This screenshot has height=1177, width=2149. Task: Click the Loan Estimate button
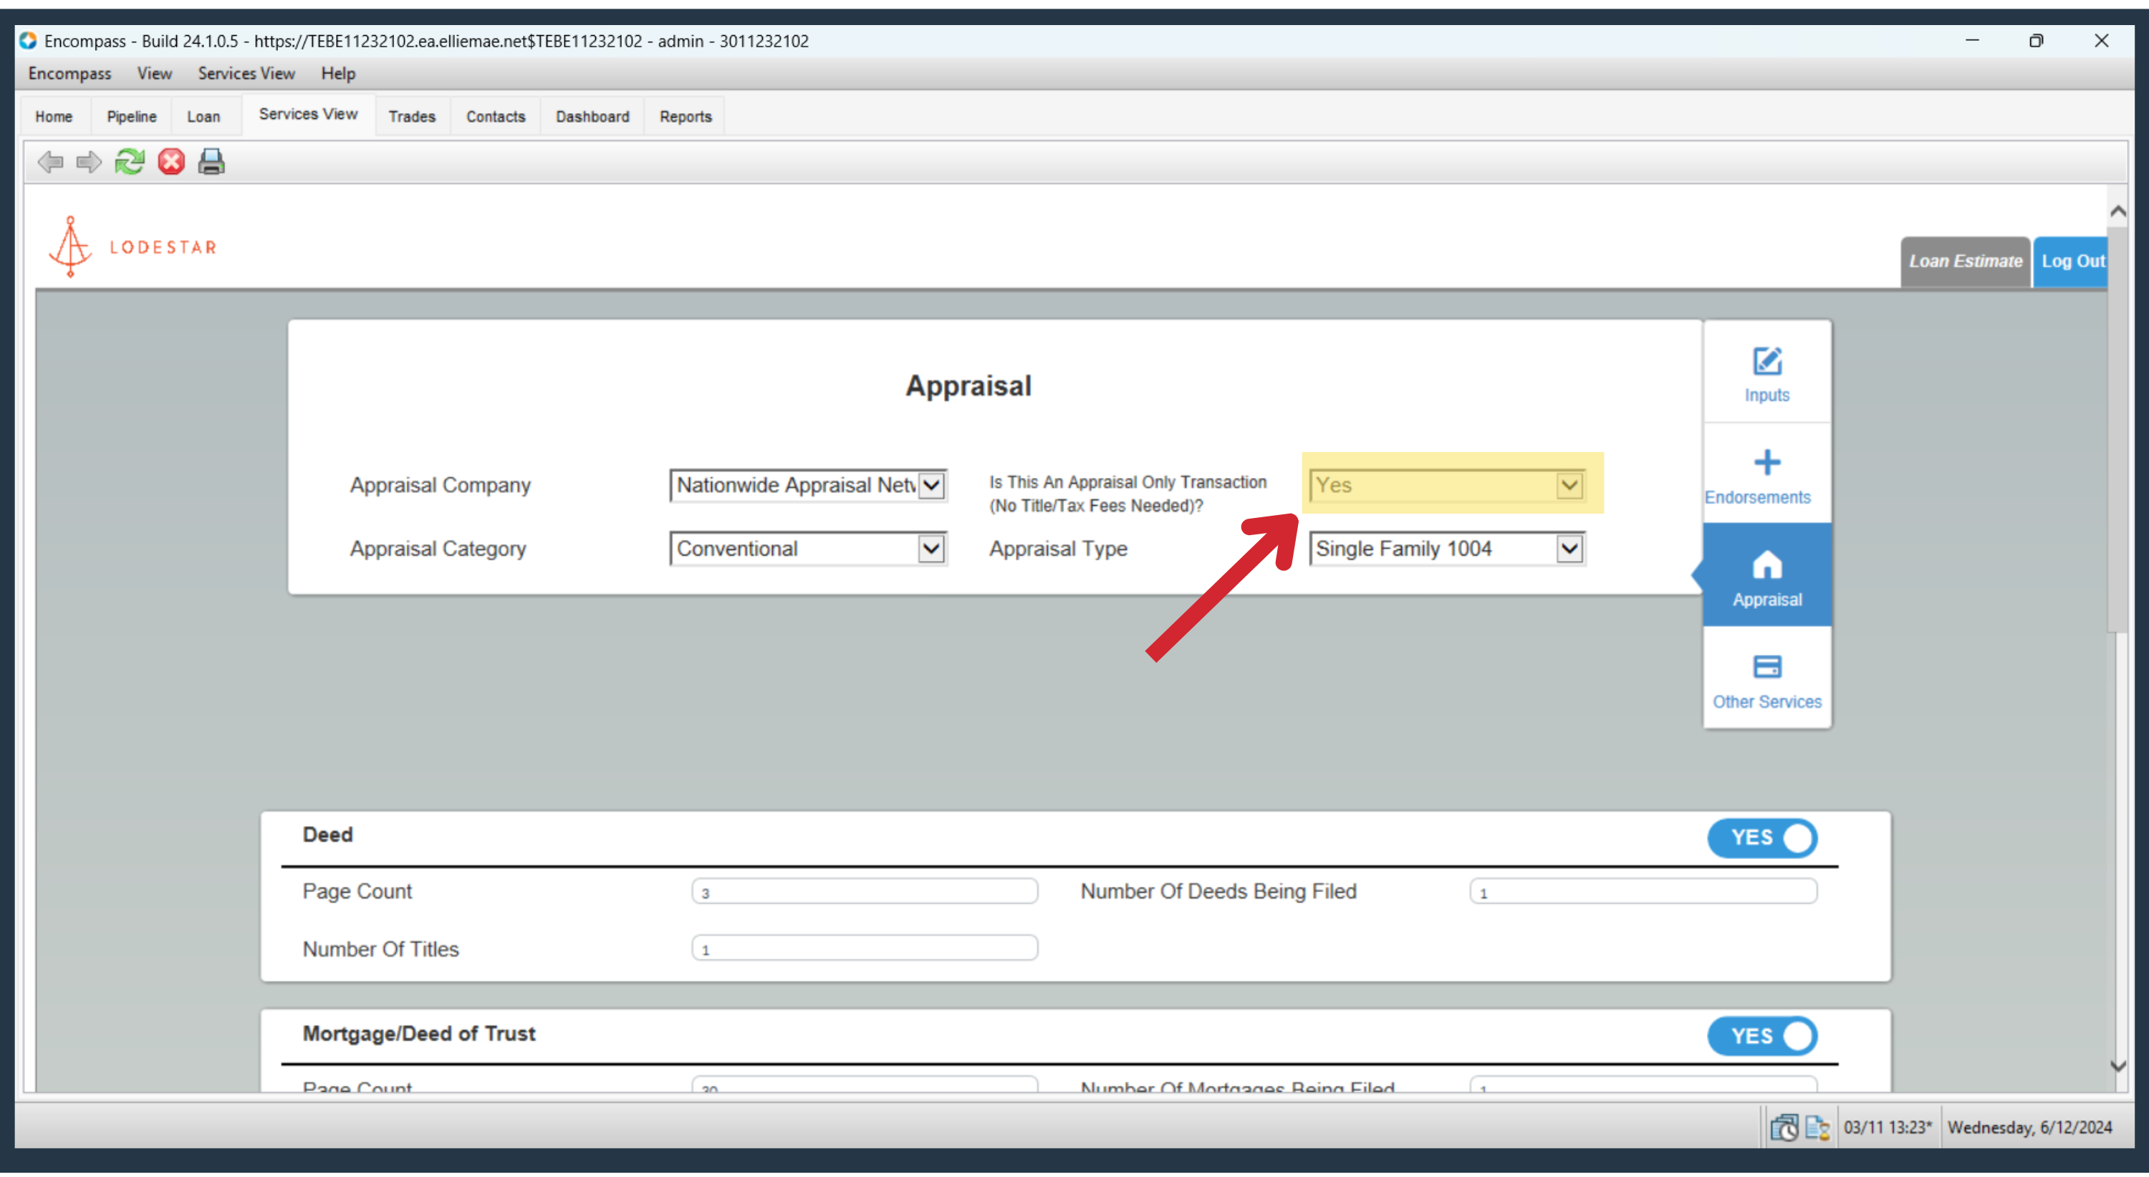[x=1965, y=262]
